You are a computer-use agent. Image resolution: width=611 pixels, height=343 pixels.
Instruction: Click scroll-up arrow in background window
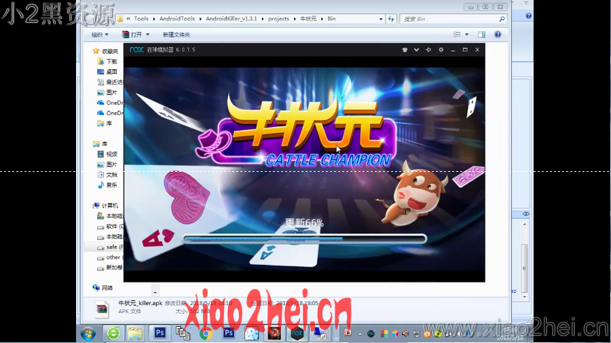click(x=525, y=224)
